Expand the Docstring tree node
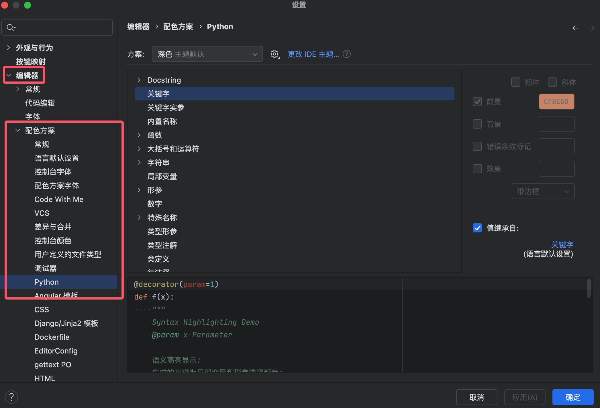Screen dimensions: 600x408 [x=139, y=80]
